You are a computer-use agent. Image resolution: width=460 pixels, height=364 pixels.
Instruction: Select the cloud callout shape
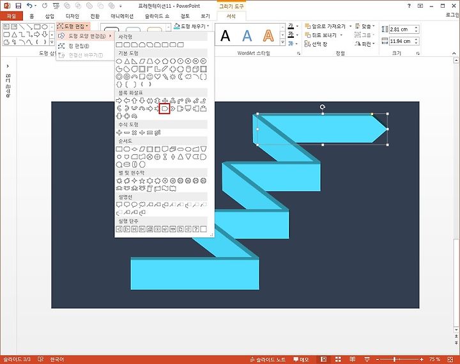142,205
